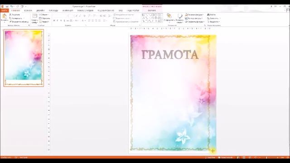Click the Increase List Level icon
Screen dimensions: 290x163
click(105, 16)
